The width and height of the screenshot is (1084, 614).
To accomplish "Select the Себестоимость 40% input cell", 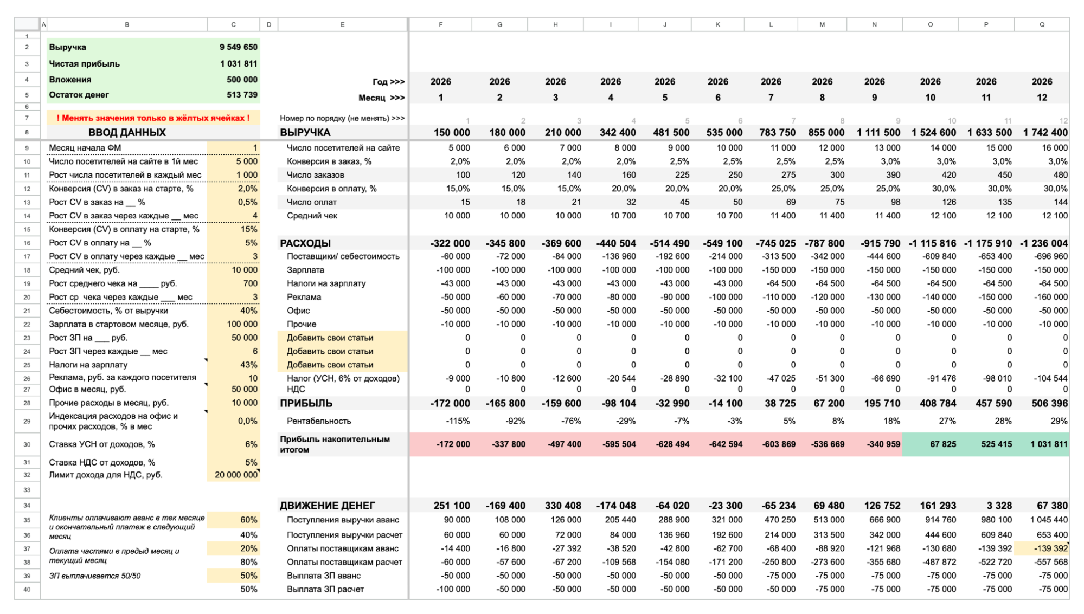I will (234, 311).
